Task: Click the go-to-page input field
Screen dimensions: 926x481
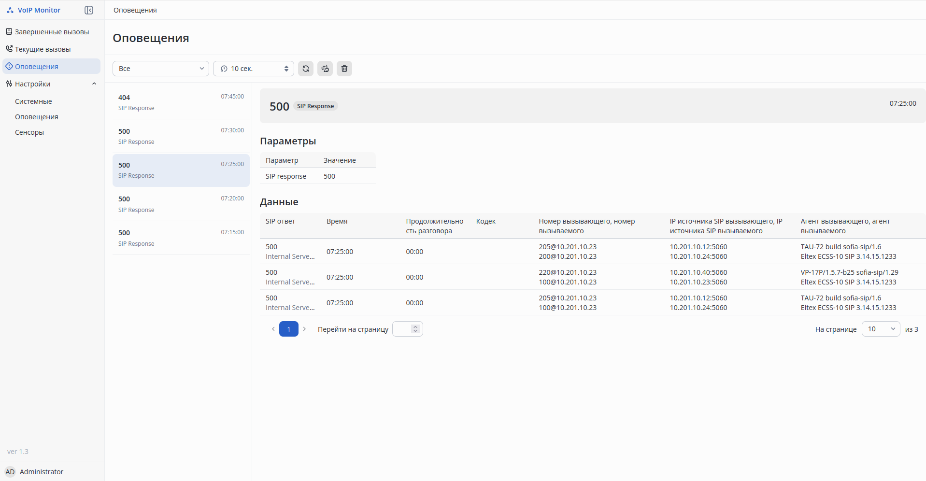Action: (x=404, y=329)
